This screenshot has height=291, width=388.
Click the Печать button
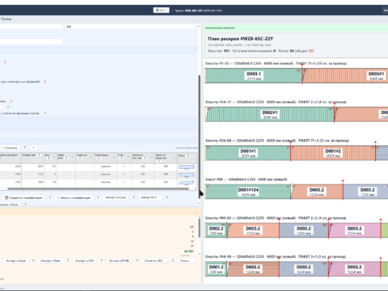(x=185, y=261)
